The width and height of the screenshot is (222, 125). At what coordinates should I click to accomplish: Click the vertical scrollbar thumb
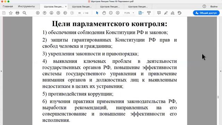tap(218, 97)
